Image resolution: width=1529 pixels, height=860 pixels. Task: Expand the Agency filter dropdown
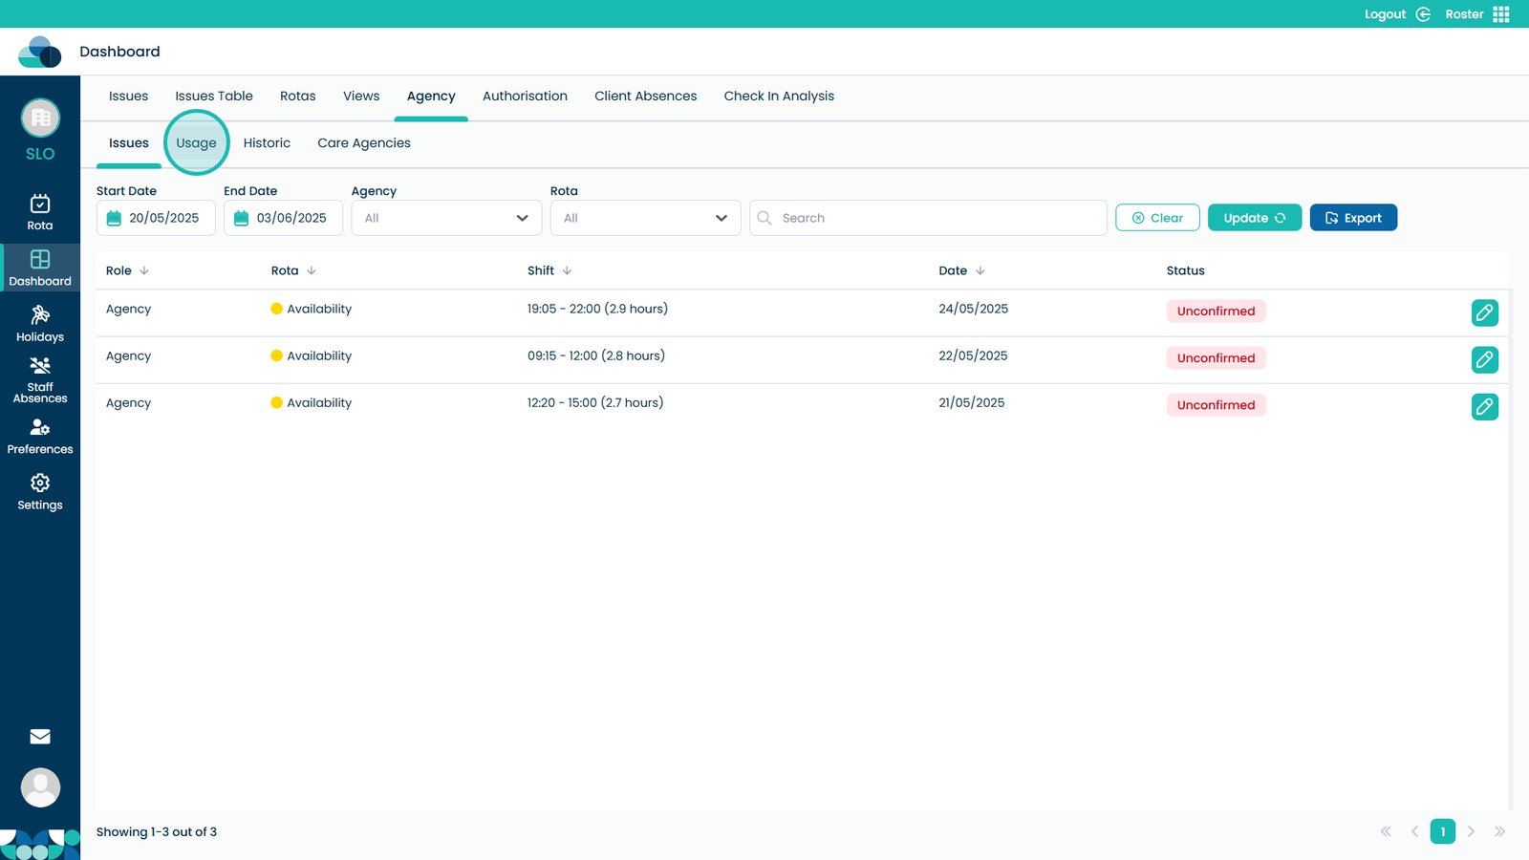pos(446,218)
